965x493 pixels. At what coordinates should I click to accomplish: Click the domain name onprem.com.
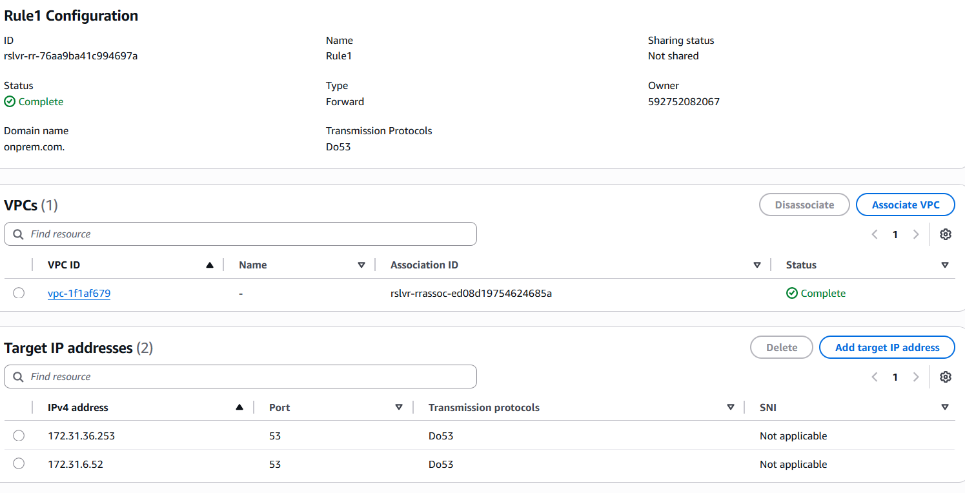point(34,146)
